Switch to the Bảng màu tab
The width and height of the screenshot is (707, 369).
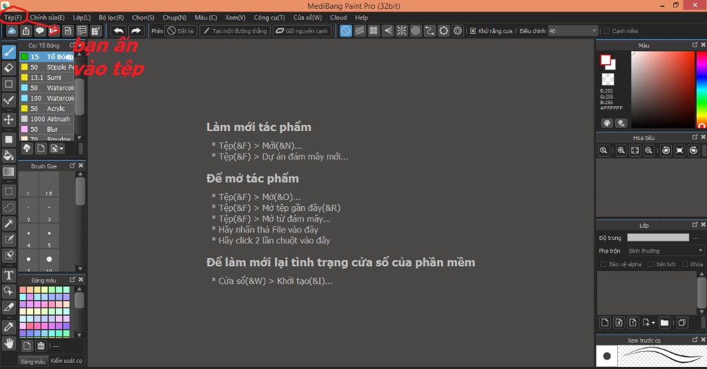pos(33,361)
